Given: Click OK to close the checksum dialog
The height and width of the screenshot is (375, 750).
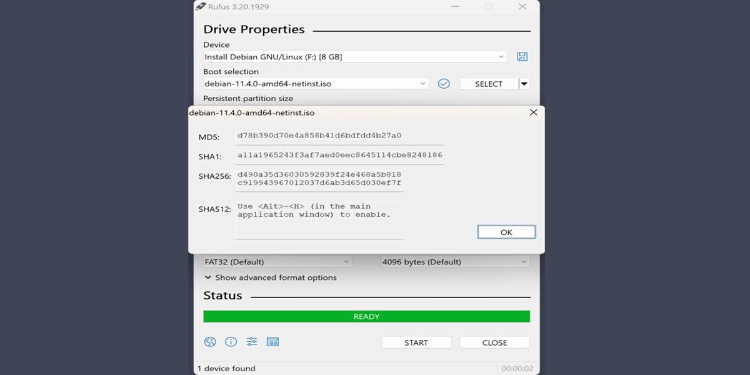Looking at the screenshot, I should [x=506, y=231].
